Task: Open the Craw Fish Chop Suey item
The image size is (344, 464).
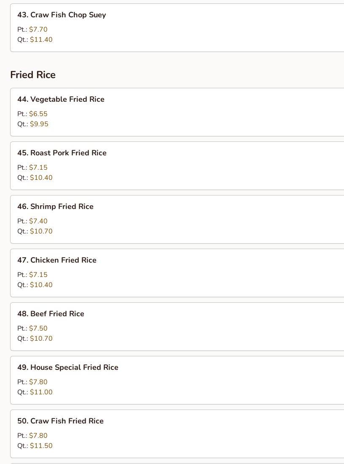Action: click(62, 15)
